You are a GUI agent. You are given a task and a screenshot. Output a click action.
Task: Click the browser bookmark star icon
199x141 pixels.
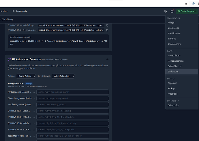[x=186, y=3]
